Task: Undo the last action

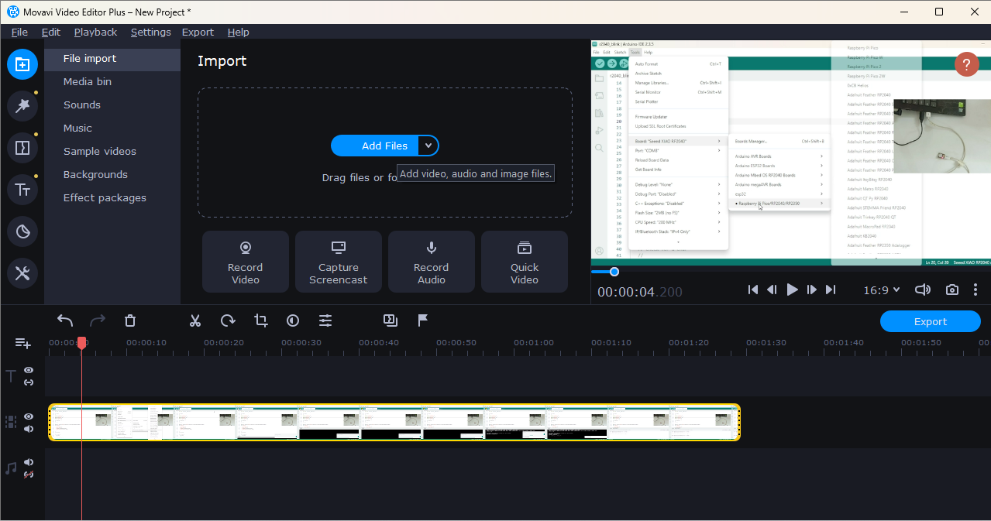Action: pos(65,320)
